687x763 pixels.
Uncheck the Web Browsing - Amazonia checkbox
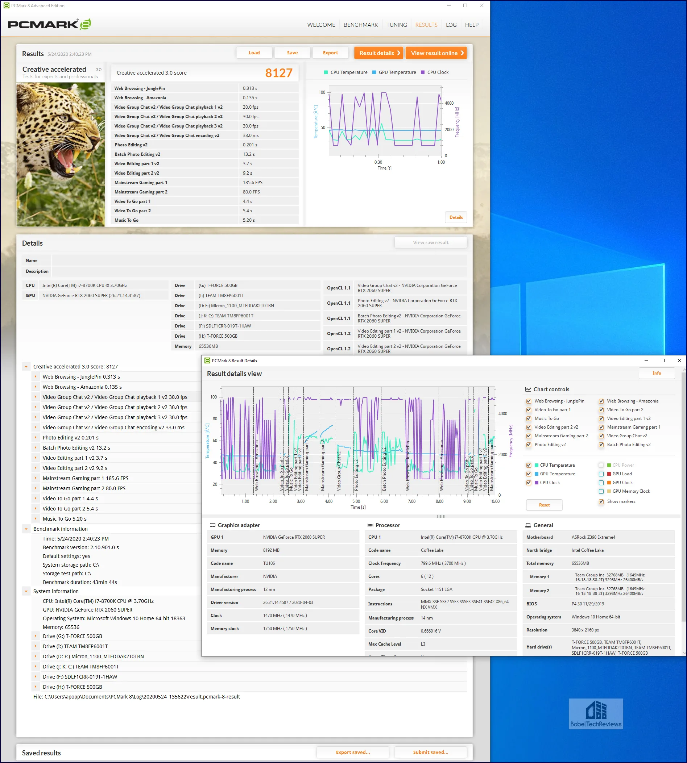(x=601, y=401)
